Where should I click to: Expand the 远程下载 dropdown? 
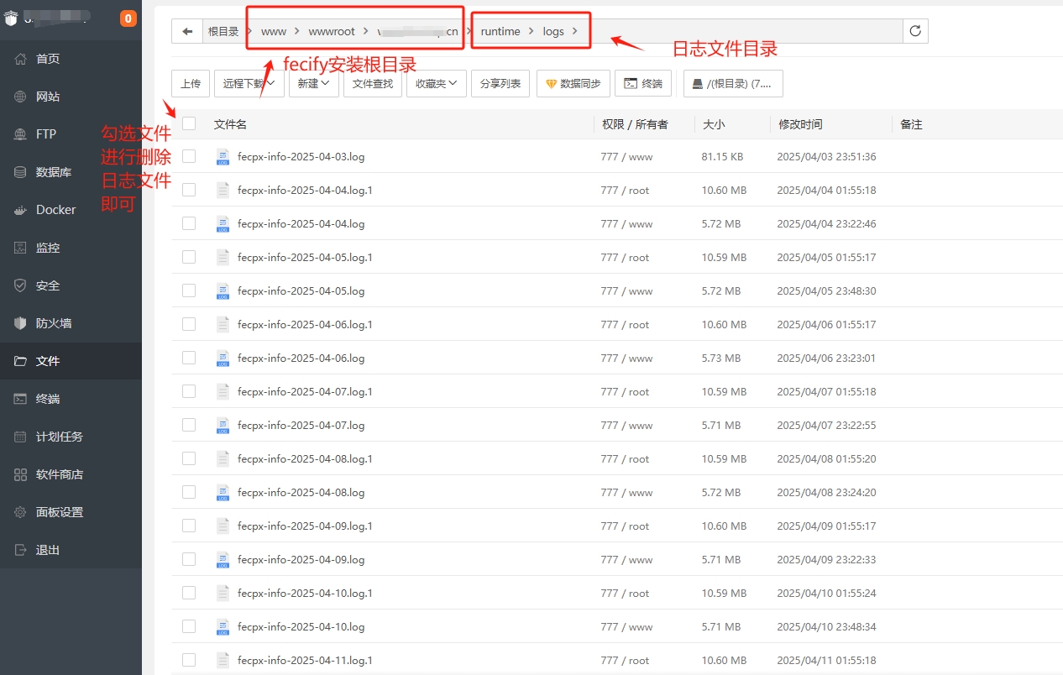click(249, 84)
